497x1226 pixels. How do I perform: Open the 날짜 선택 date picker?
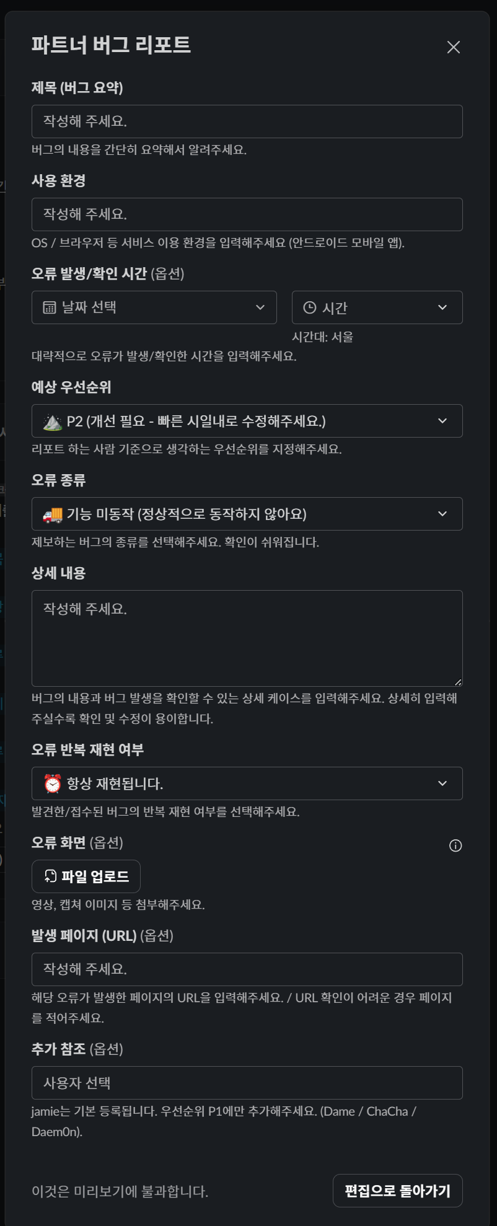coord(154,307)
